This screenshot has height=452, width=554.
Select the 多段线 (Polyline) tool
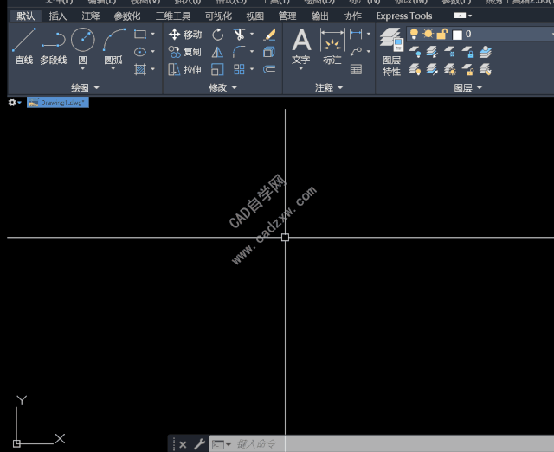pos(53,47)
